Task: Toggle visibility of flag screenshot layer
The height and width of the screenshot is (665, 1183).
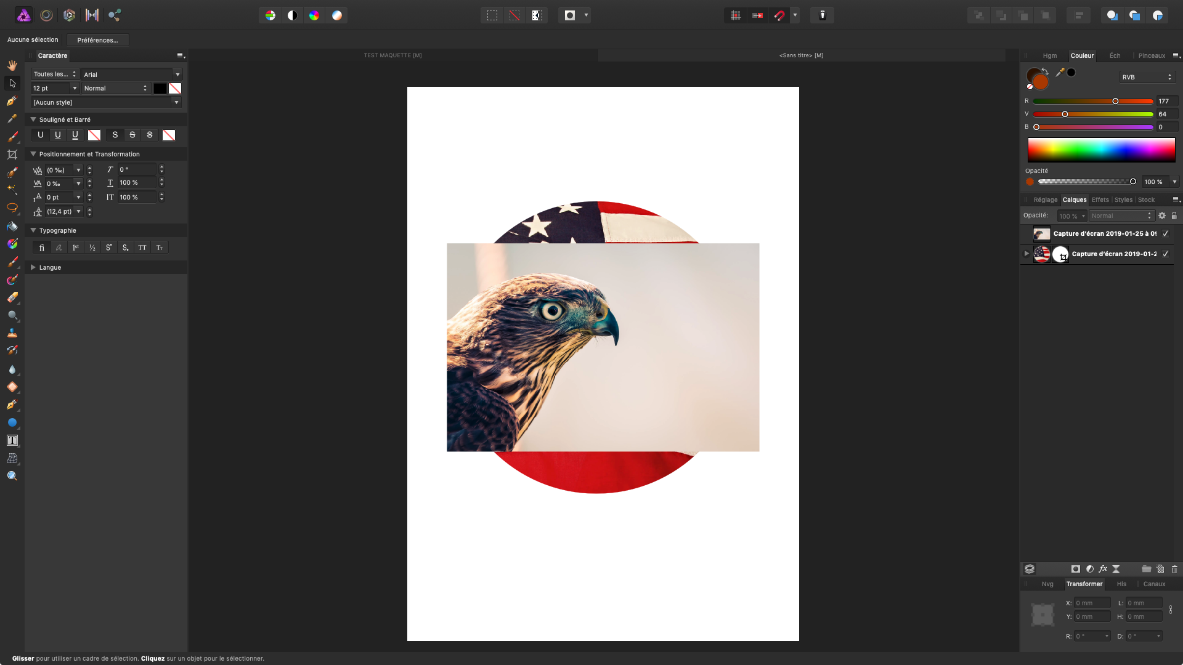Action: [x=1166, y=254]
